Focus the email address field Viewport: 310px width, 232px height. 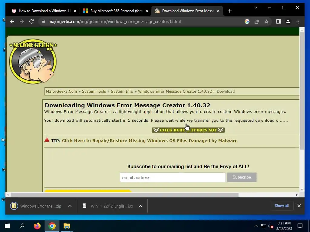tap(173, 177)
